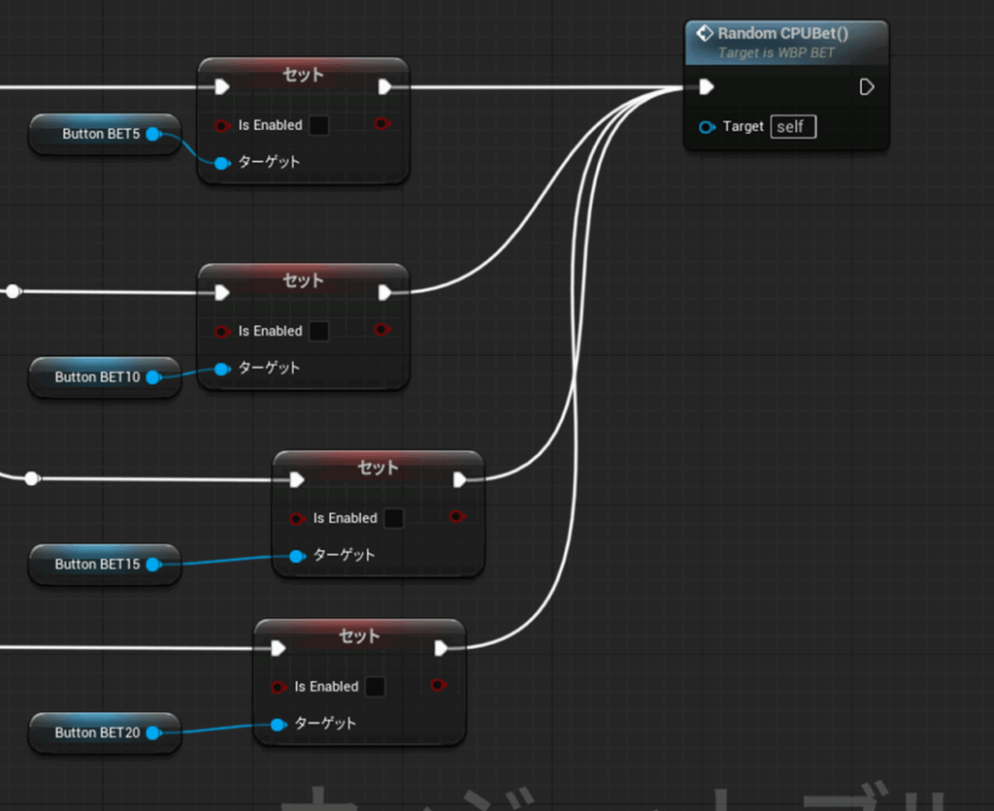
Task: Click the ターゲット input pin on BET10 set node
Action: click(x=221, y=369)
